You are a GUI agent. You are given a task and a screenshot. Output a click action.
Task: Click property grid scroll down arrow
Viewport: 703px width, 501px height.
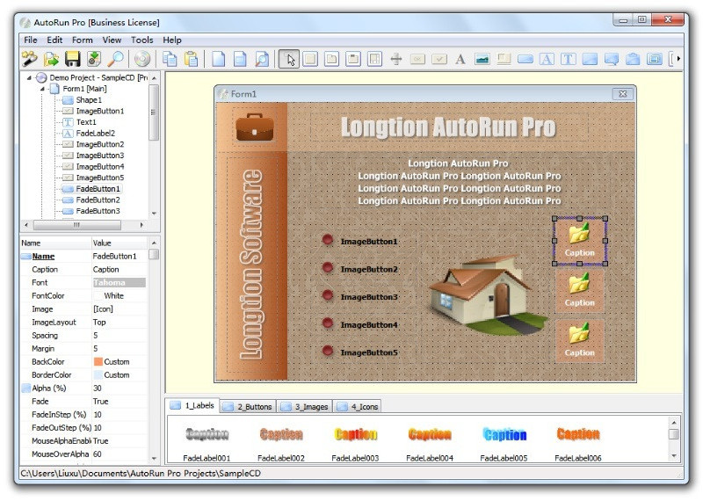(x=154, y=459)
